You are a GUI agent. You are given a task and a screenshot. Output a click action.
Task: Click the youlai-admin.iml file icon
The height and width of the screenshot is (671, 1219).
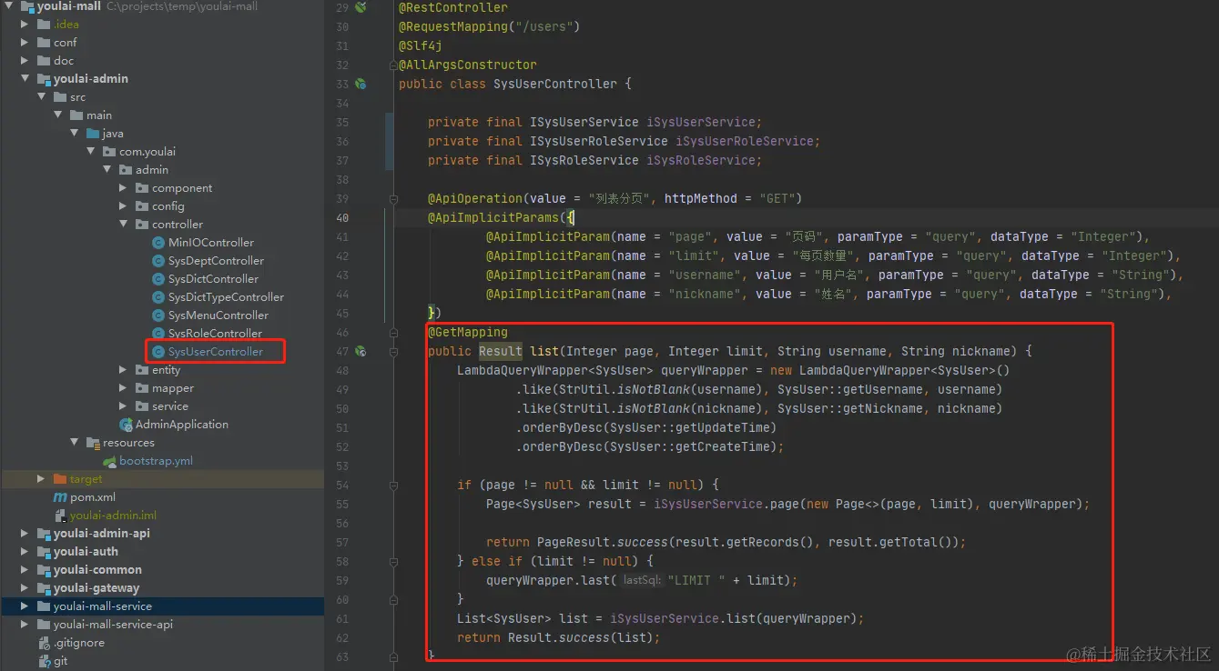click(x=60, y=516)
